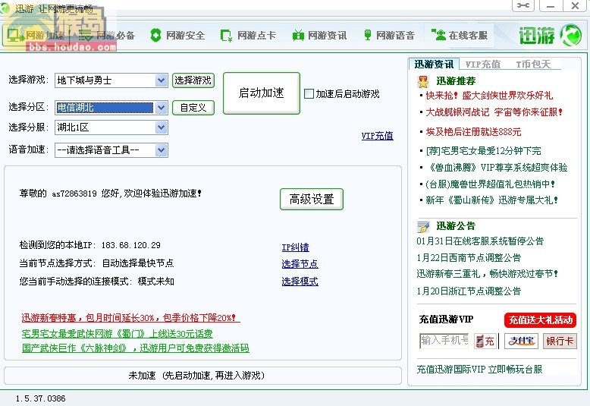Click the 未加速 status bar text
The width and height of the screenshot is (590, 406).
point(196,376)
